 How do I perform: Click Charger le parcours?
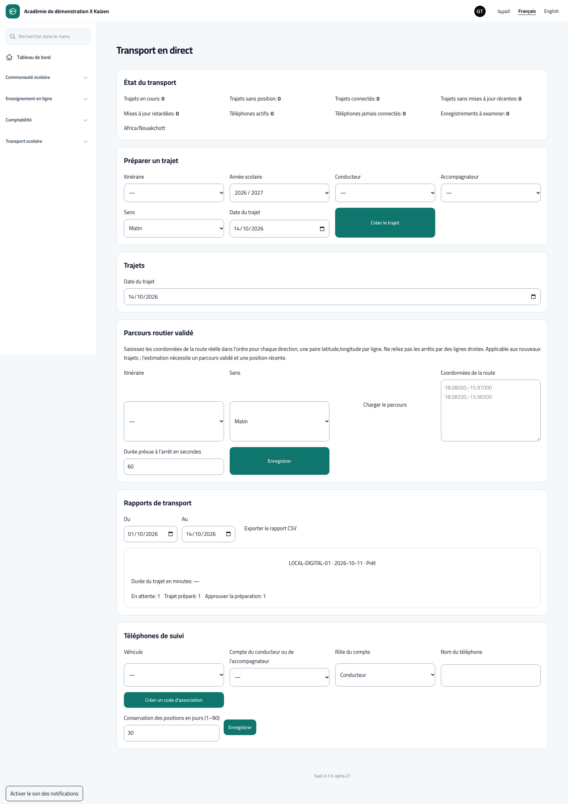pos(385,405)
